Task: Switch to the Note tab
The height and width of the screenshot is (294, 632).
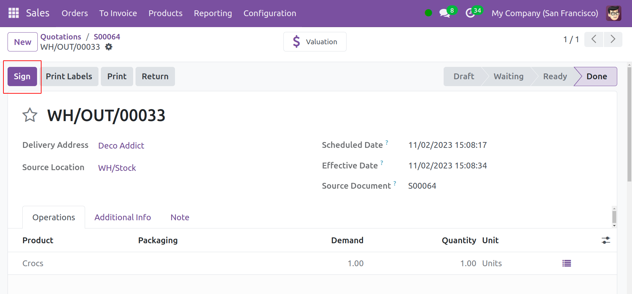Action: (x=180, y=217)
